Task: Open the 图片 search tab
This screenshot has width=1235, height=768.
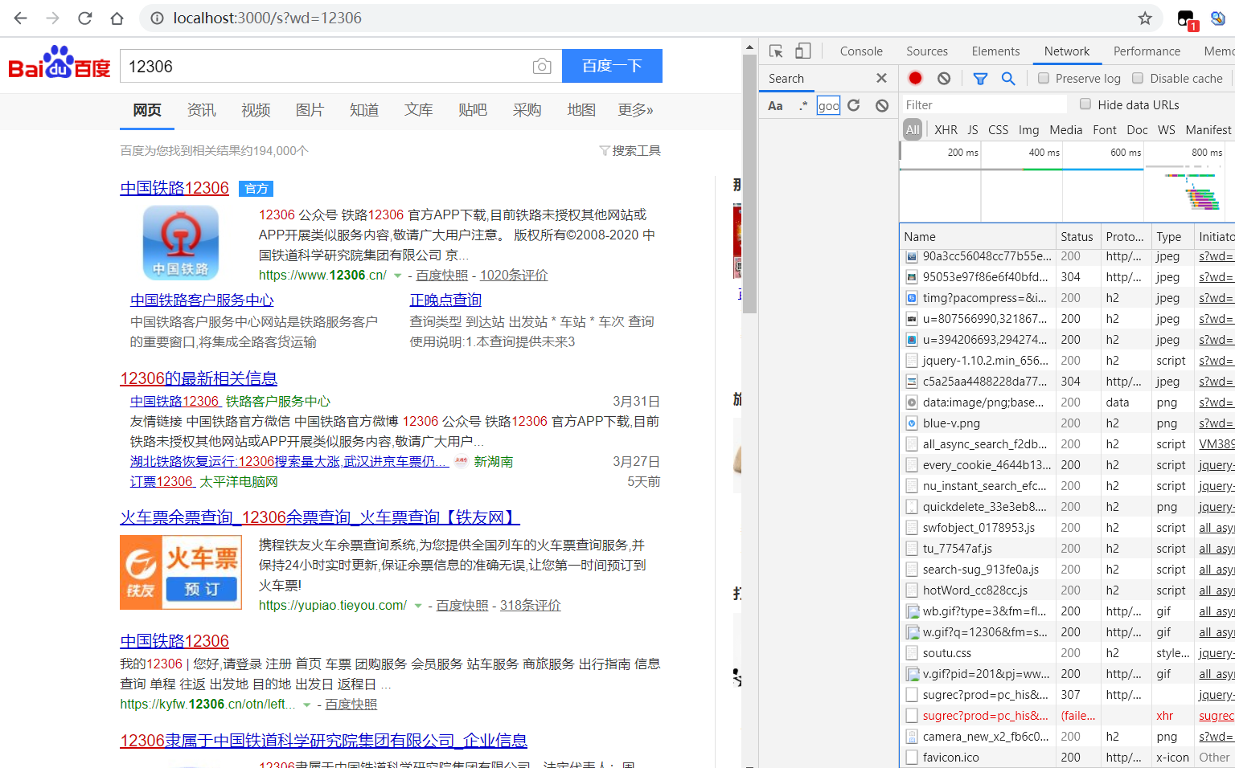Action: [x=310, y=110]
